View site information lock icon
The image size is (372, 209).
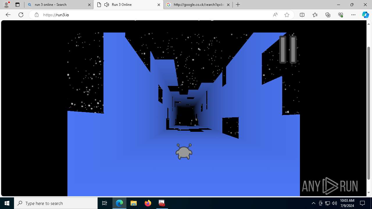click(x=37, y=15)
